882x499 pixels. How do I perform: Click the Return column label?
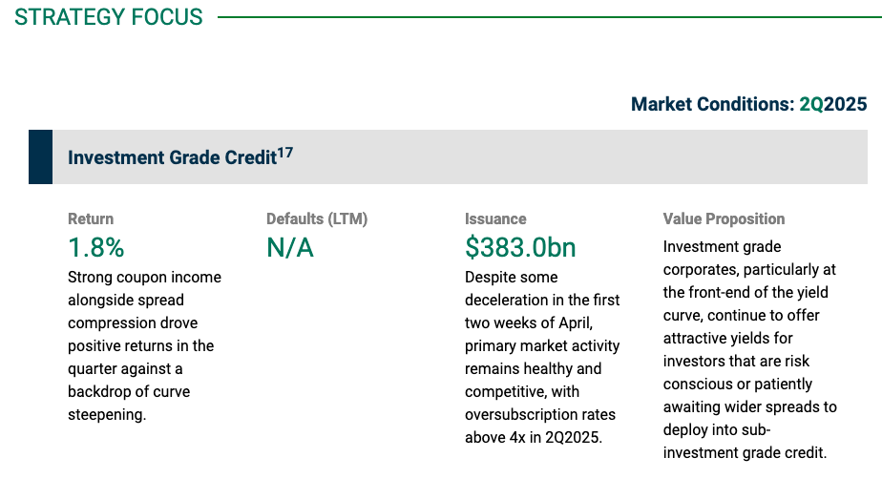click(x=91, y=218)
